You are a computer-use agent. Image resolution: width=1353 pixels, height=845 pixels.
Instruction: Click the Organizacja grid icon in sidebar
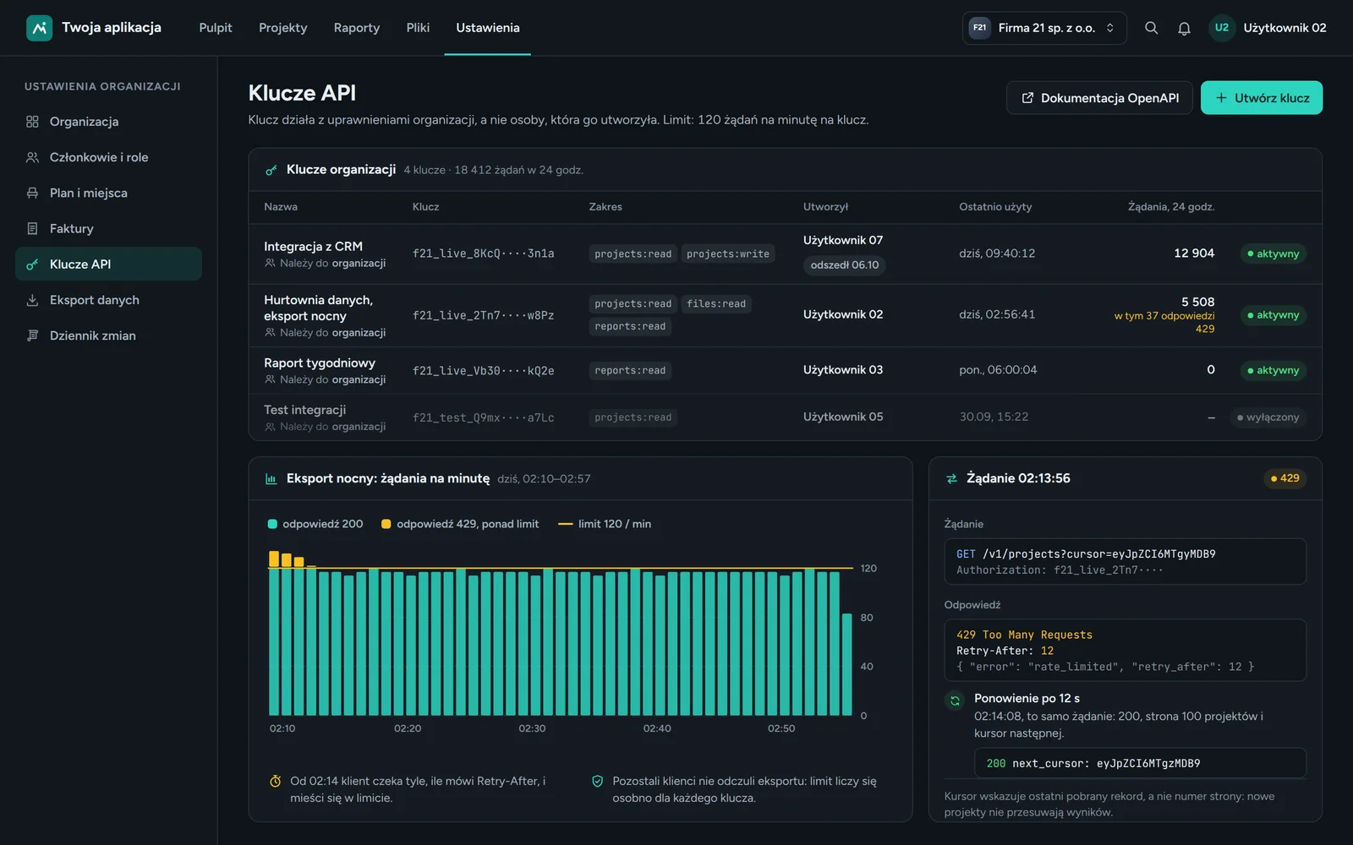[32, 122]
